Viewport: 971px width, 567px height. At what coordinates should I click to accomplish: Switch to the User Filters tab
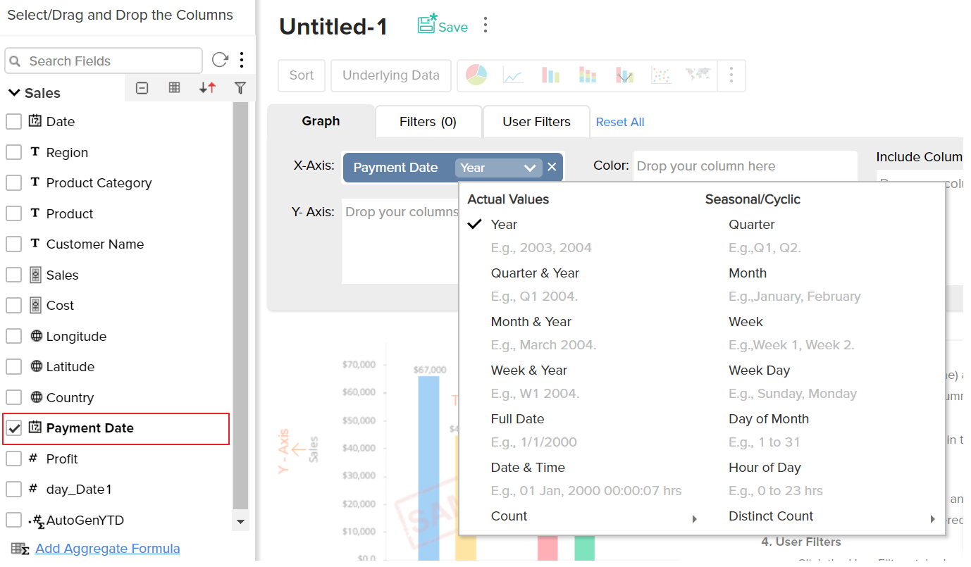pos(536,122)
